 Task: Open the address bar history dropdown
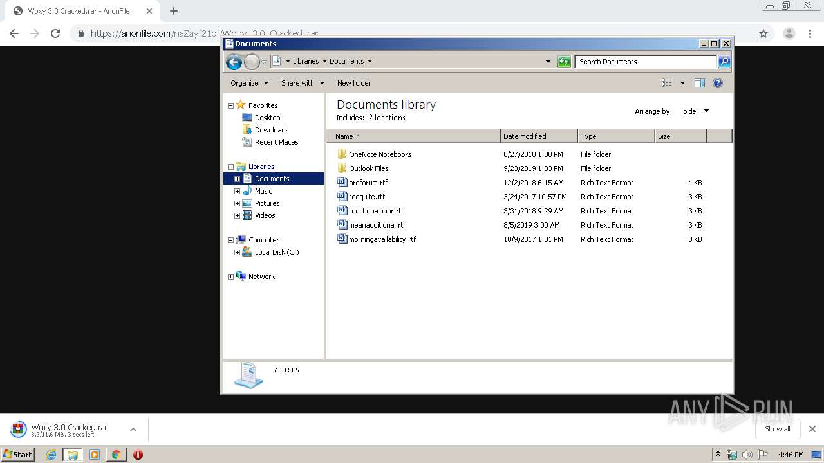548,62
